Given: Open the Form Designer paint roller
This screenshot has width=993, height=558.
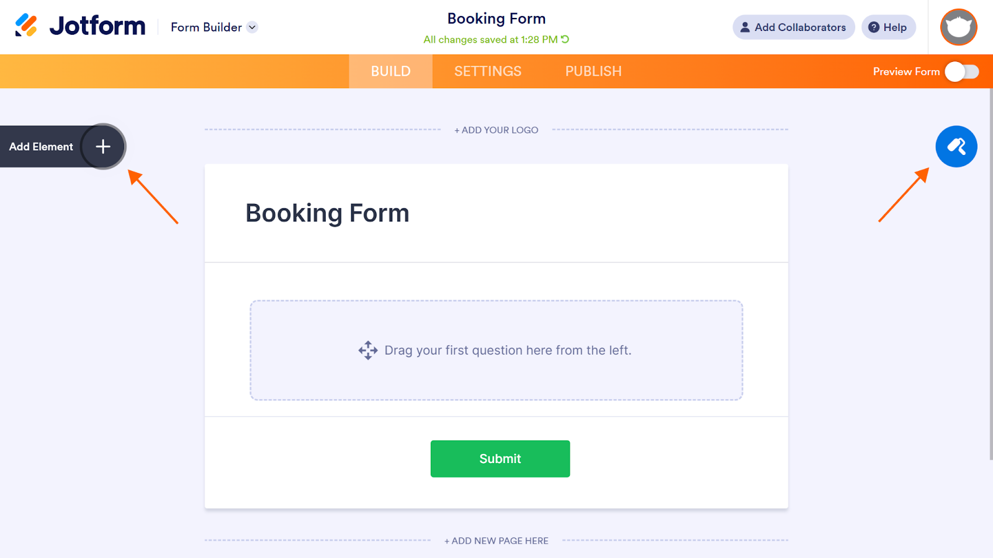Looking at the screenshot, I should [x=956, y=147].
